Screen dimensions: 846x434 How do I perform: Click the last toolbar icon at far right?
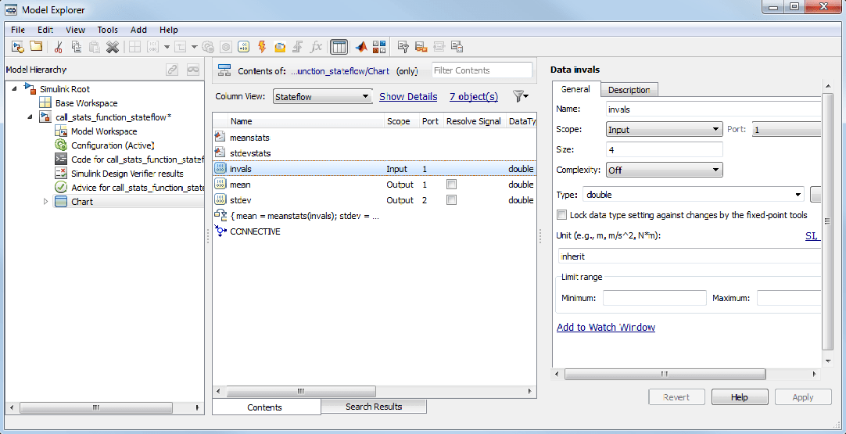457,47
